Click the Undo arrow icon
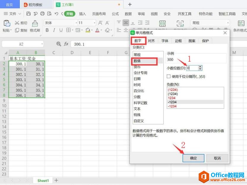Image resolution: width=247 pixels, height=185 pixels. tap(56, 14)
